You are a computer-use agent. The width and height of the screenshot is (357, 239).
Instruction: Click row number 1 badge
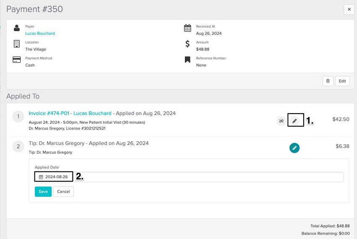[x=18, y=117]
